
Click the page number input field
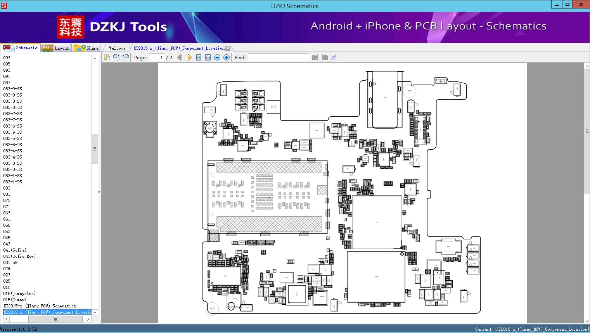pos(156,57)
